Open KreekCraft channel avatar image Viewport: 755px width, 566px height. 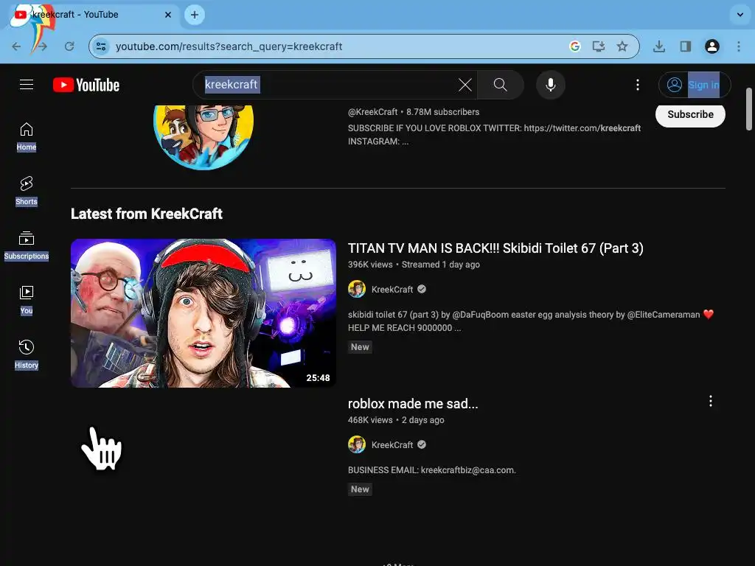pyautogui.click(x=203, y=137)
